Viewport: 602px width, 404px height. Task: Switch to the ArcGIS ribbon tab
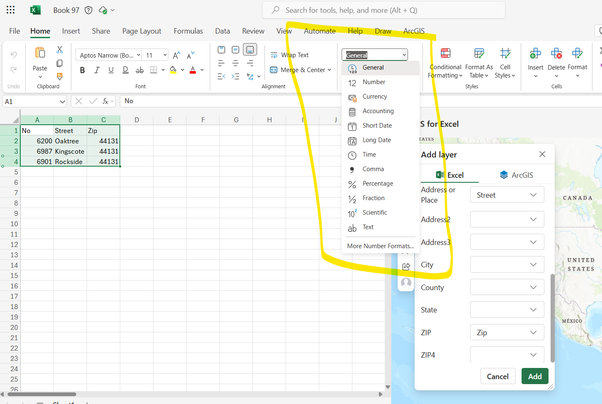pos(414,31)
